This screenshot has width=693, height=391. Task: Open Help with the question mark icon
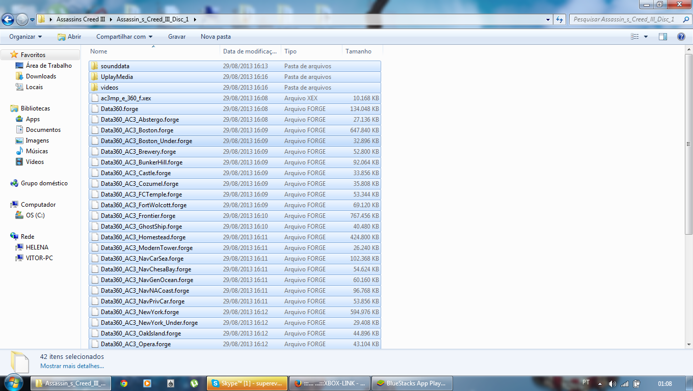click(x=681, y=37)
